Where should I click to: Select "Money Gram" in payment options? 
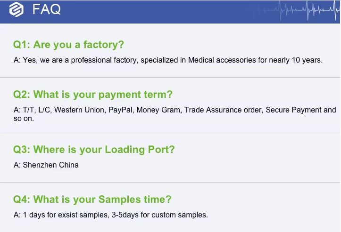158,110
